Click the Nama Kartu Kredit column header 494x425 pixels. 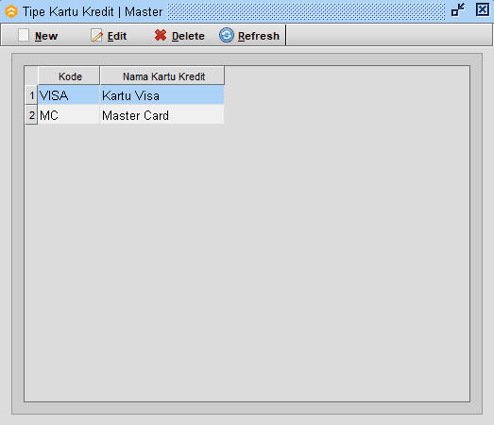(162, 76)
